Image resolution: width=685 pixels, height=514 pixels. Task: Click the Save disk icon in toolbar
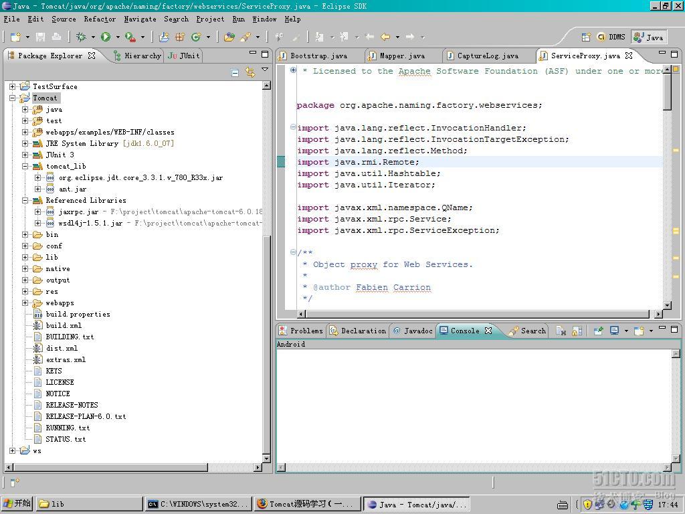tap(41, 37)
